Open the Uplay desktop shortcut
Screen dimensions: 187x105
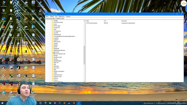click(33, 3)
